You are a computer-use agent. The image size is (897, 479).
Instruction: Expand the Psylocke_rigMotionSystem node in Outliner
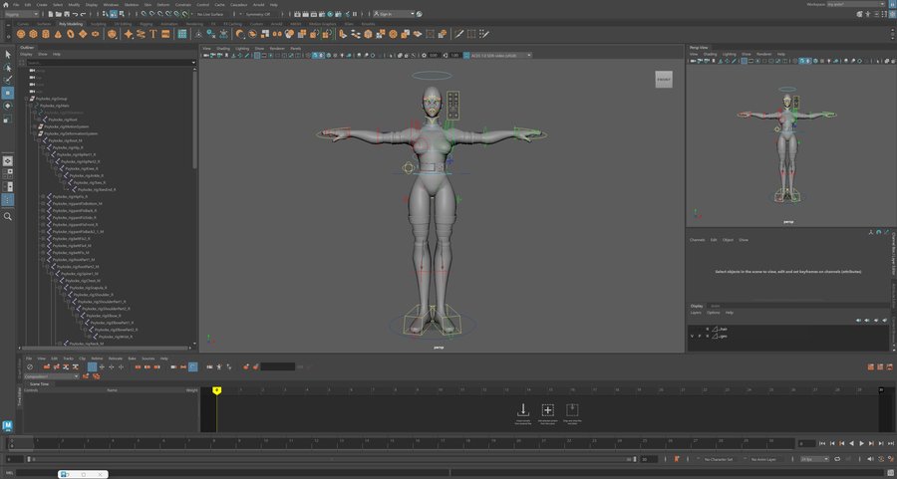coord(36,126)
